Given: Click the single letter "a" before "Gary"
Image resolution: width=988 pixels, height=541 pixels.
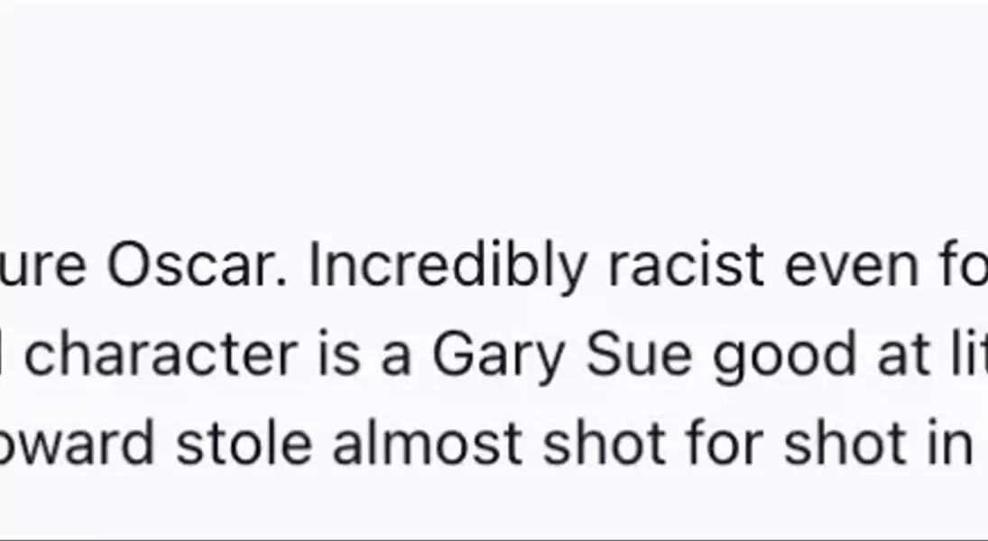Looking at the screenshot, I should tap(396, 356).
